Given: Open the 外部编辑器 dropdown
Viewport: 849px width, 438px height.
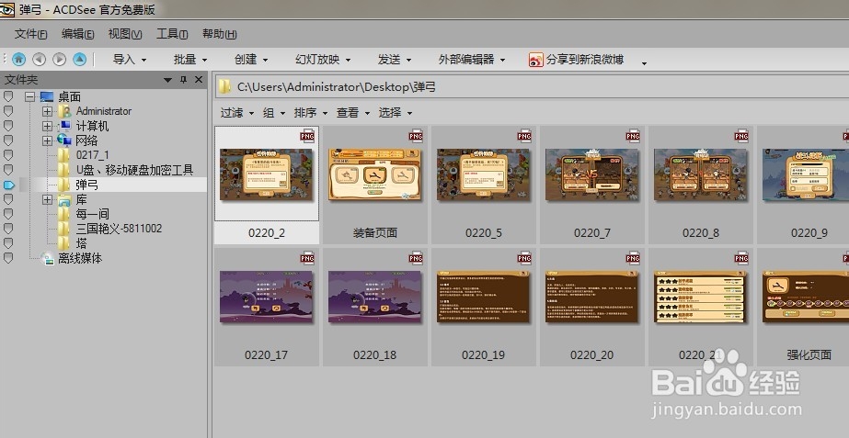Looking at the screenshot, I should [472, 60].
